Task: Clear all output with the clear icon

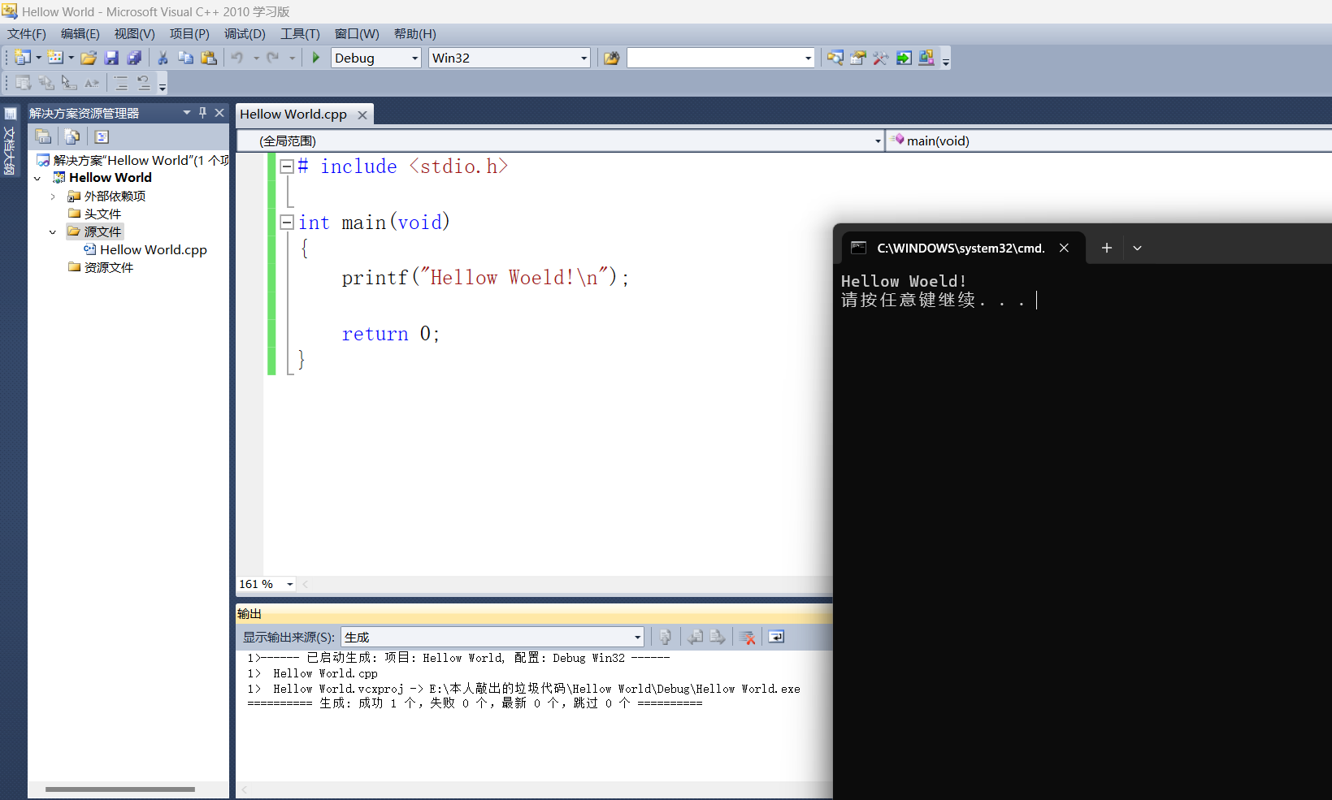Action: tap(747, 637)
